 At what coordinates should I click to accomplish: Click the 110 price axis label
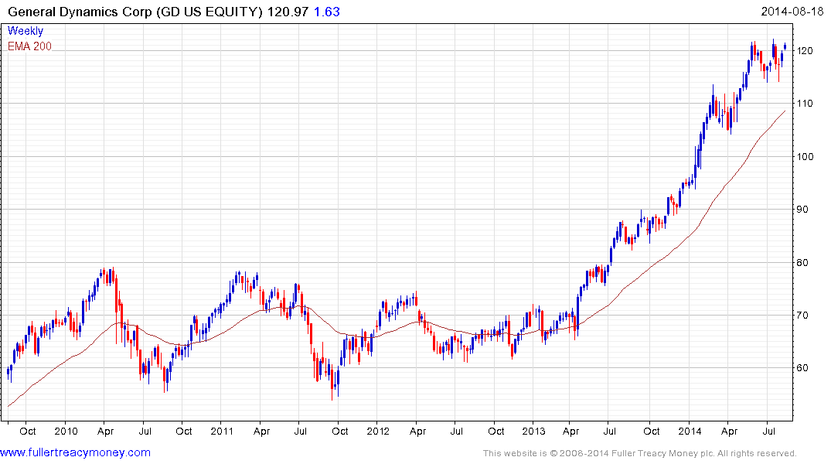(x=808, y=104)
